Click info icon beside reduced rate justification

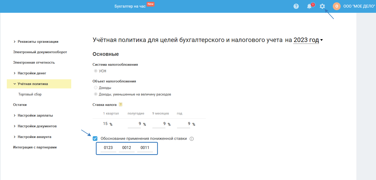[191, 139]
